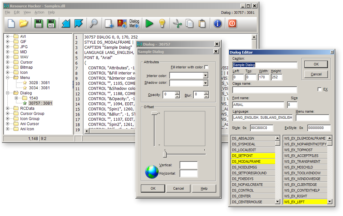
Task: Click the yellow lightbulb toolbar icon
Action: tap(162, 23)
